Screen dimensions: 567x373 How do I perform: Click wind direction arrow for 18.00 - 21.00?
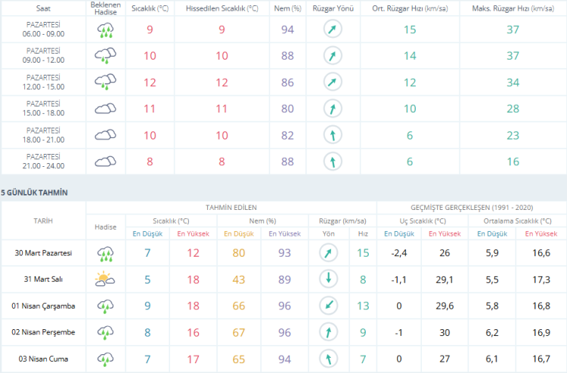click(332, 134)
